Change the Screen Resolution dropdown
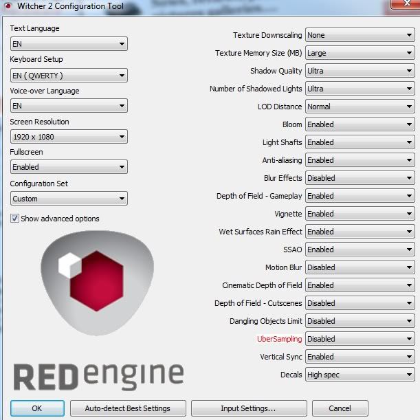 pyautogui.click(x=69, y=137)
